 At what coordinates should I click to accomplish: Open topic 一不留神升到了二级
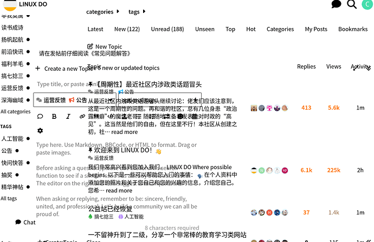click(x=167, y=235)
